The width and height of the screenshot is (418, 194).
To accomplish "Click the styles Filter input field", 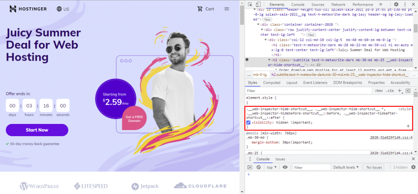I will coord(309,91).
